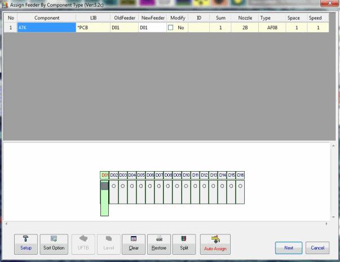Open Sort Option settings
The width and height of the screenshot is (340, 262).
pyautogui.click(x=54, y=244)
